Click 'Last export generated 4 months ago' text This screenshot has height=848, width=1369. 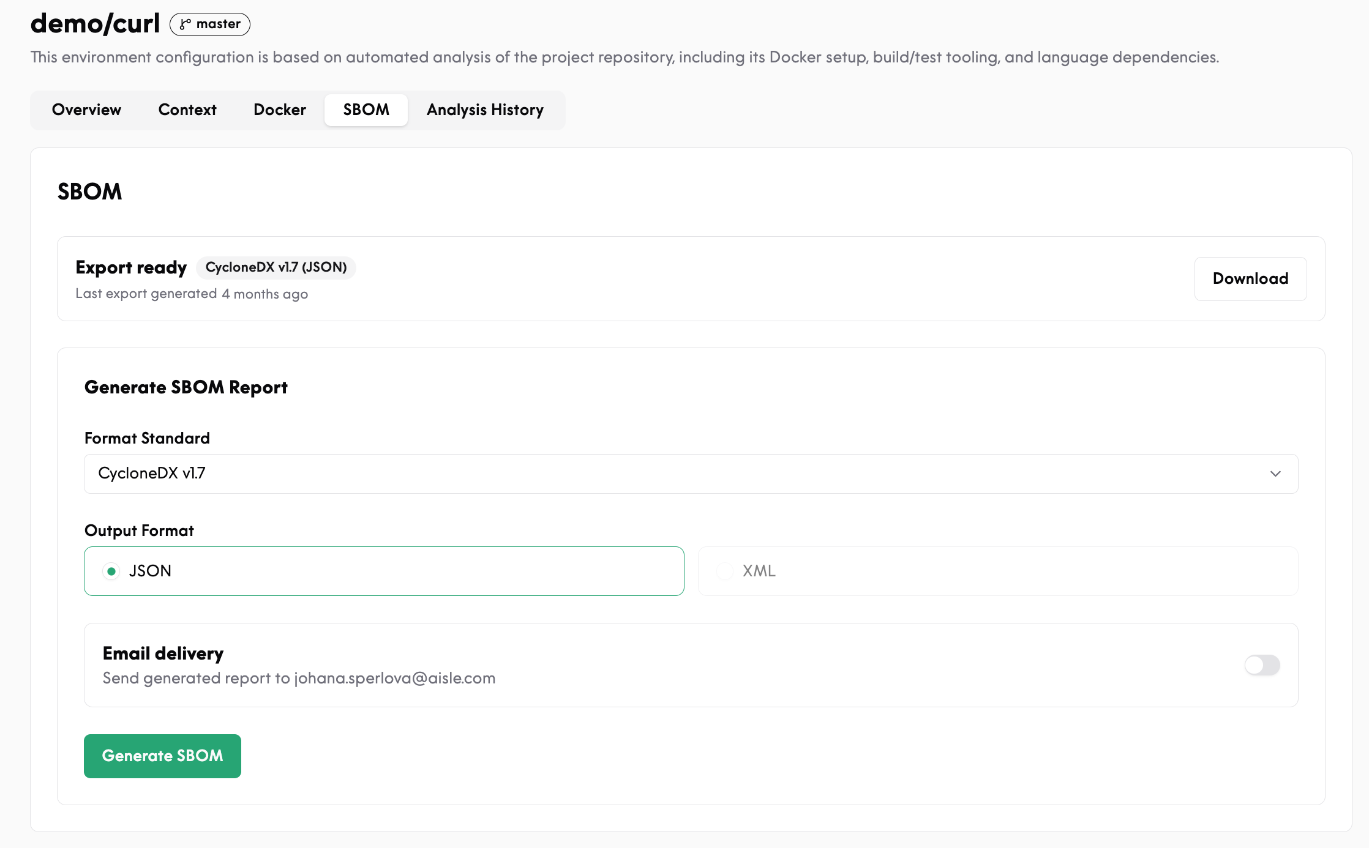pyautogui.click(x=192, y=294)
